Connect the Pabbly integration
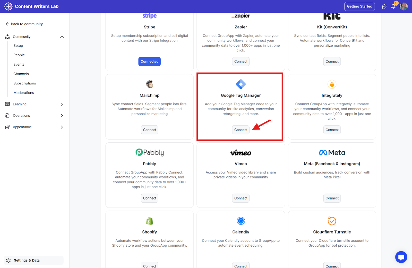 [x=150, y=198]
